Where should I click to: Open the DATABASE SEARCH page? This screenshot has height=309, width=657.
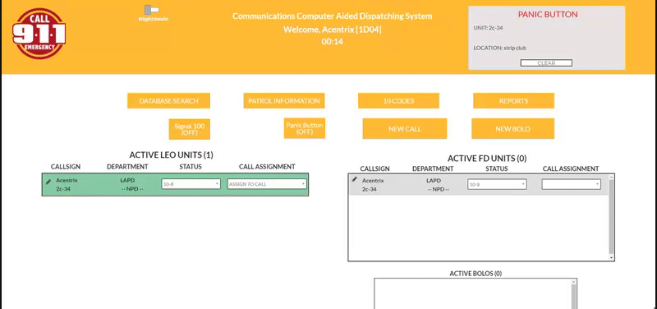coord(169,101)
